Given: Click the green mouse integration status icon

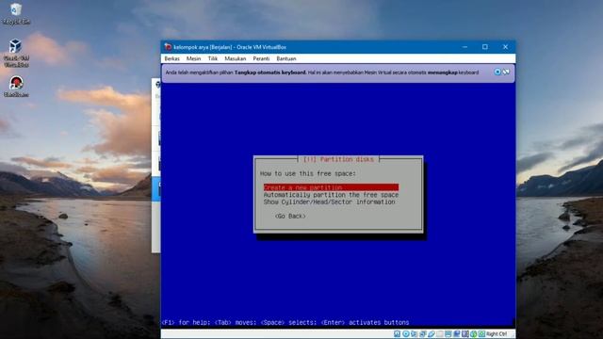Looking at the screenshot, I should (x=473, y=334).
